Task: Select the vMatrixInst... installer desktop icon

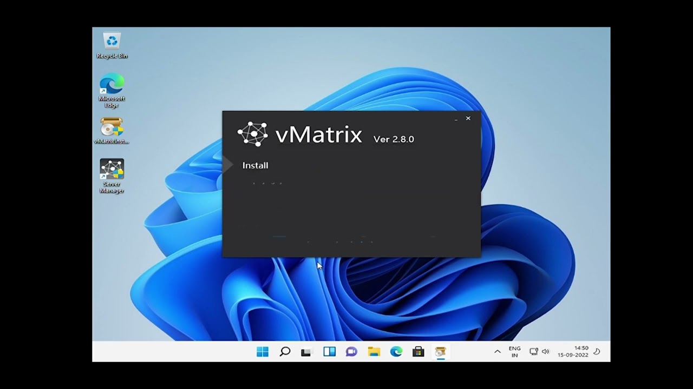Action: pos(112,131)
